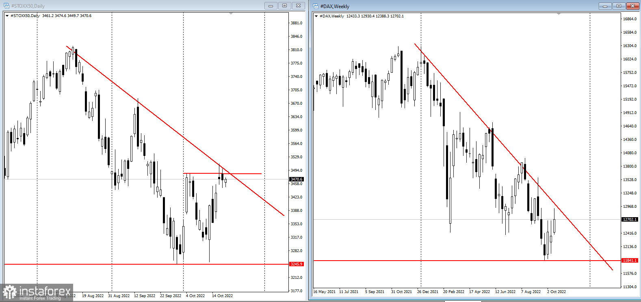
Task: Click the 3529.0 price scale label
Action: 297,157
